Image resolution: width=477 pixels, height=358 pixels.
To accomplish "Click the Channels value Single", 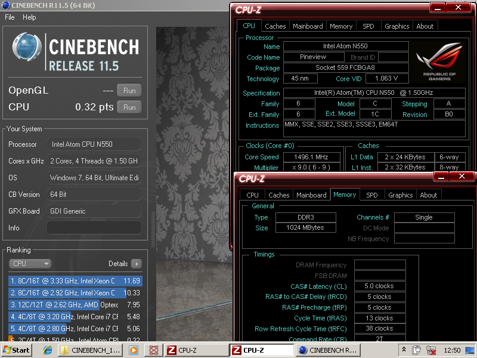I will pos(425,217).
